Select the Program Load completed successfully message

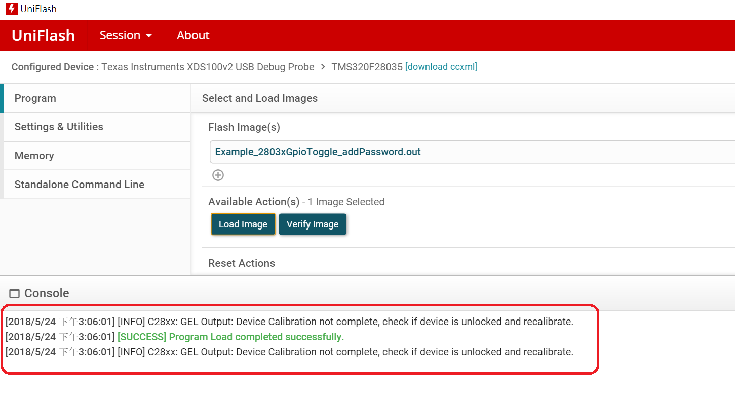[231, 337]
